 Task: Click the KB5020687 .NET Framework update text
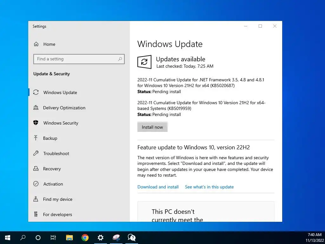point(201,83)
